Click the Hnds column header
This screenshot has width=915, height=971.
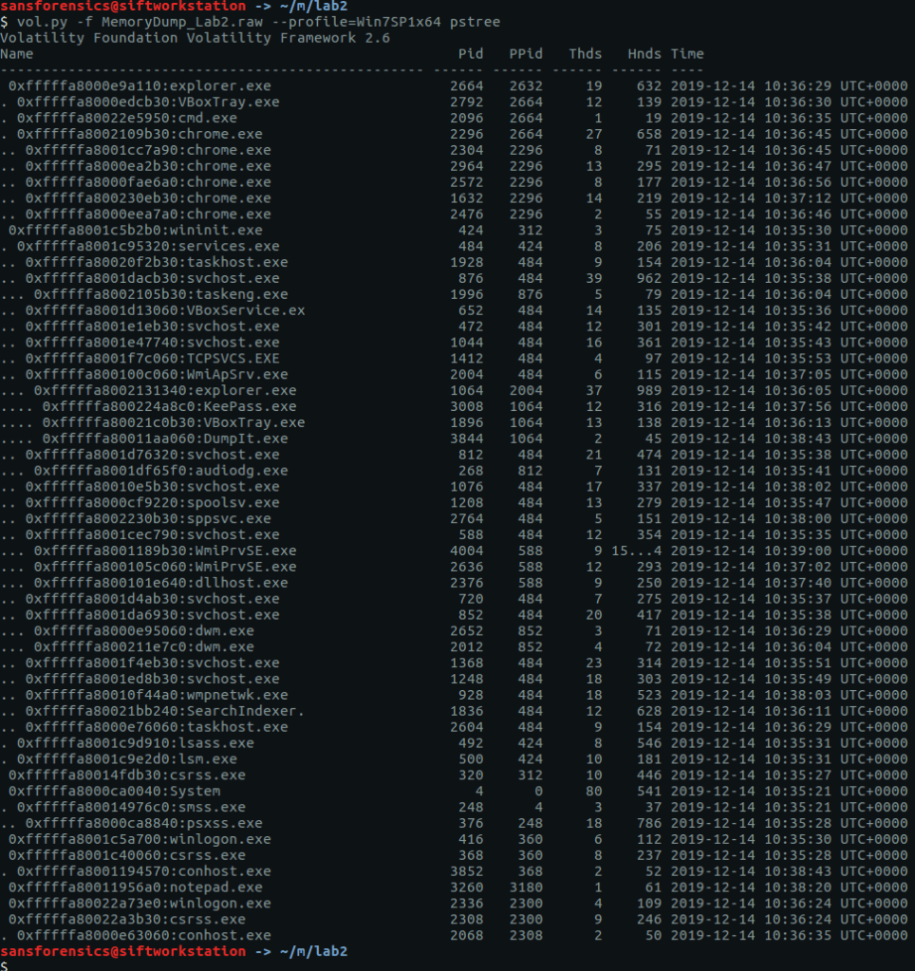pyautogui.click(x=644, y=54)
